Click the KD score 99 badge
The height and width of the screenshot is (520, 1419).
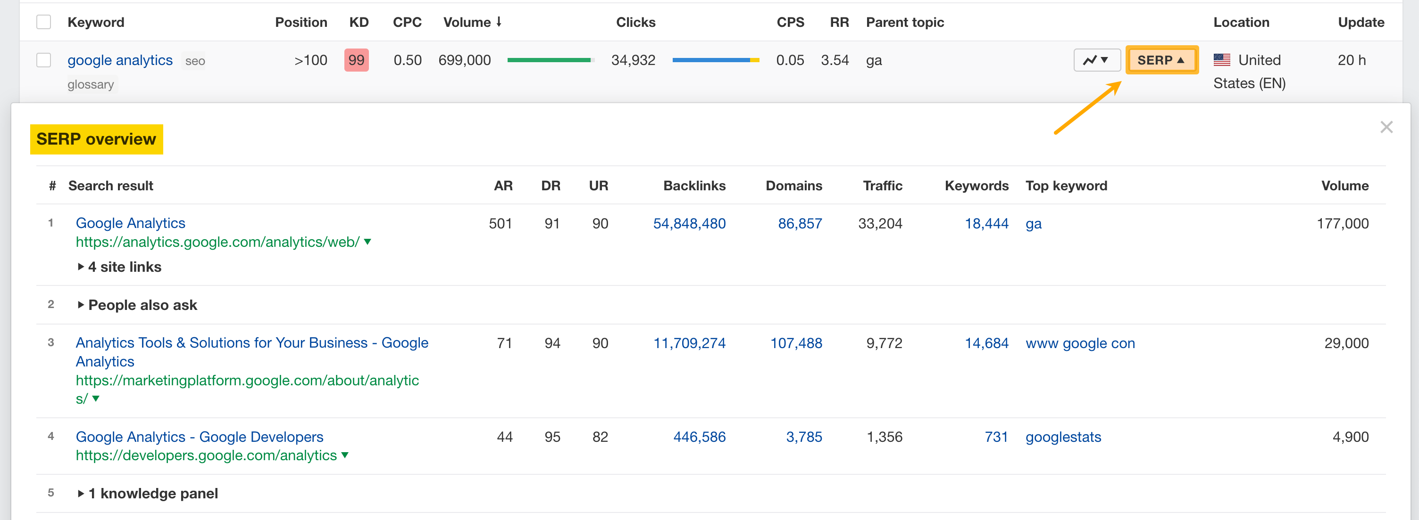click(357, 60)
